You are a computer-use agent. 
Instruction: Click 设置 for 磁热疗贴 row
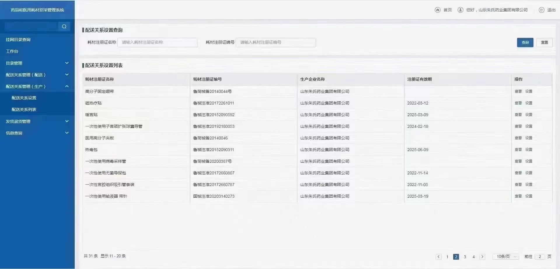click(529, 103)
